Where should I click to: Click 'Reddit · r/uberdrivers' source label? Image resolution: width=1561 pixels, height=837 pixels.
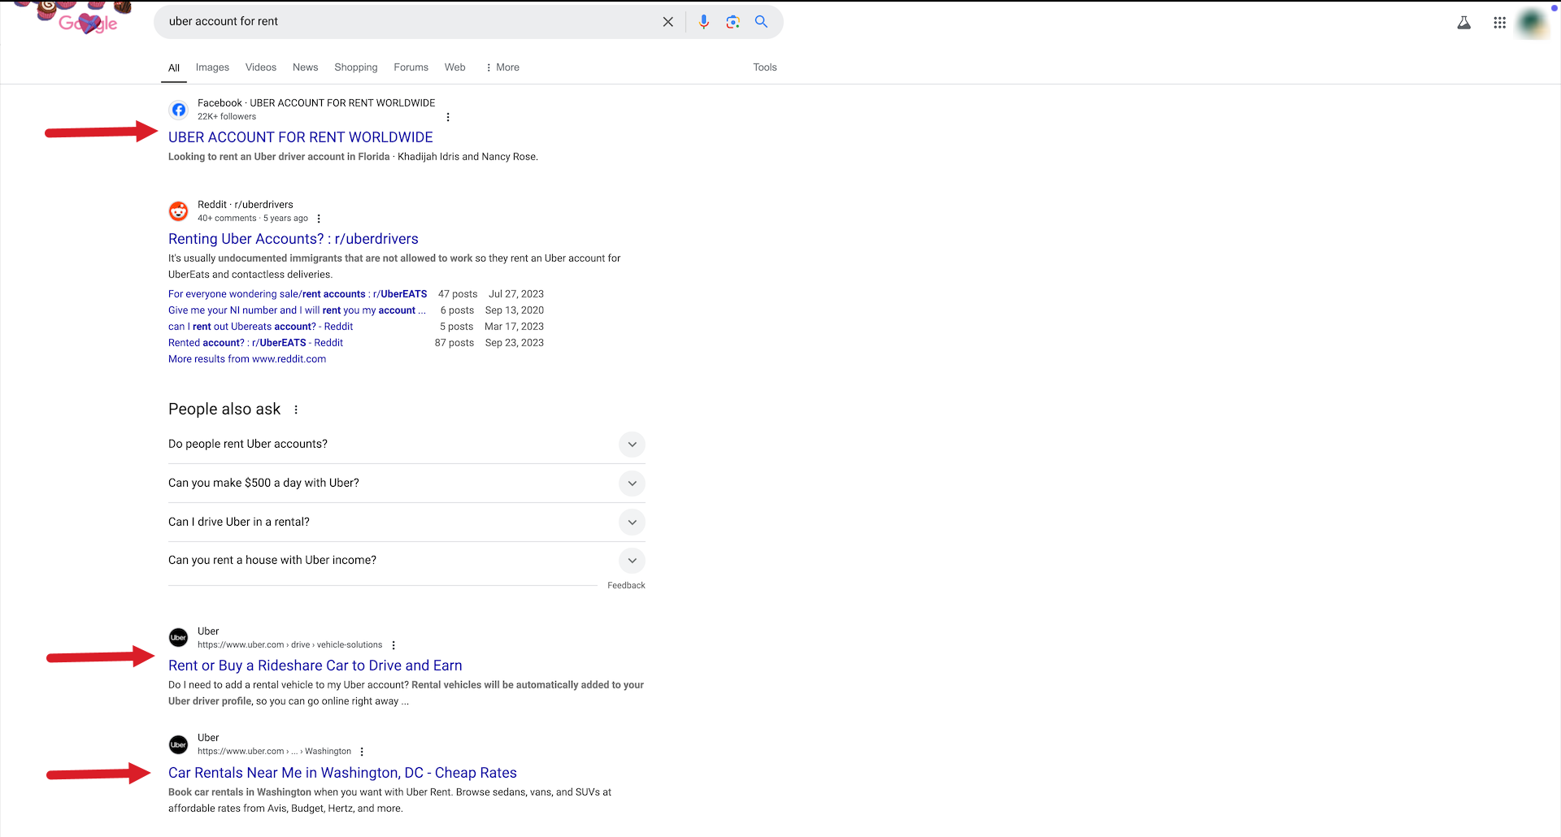click(x=246, y=205)
